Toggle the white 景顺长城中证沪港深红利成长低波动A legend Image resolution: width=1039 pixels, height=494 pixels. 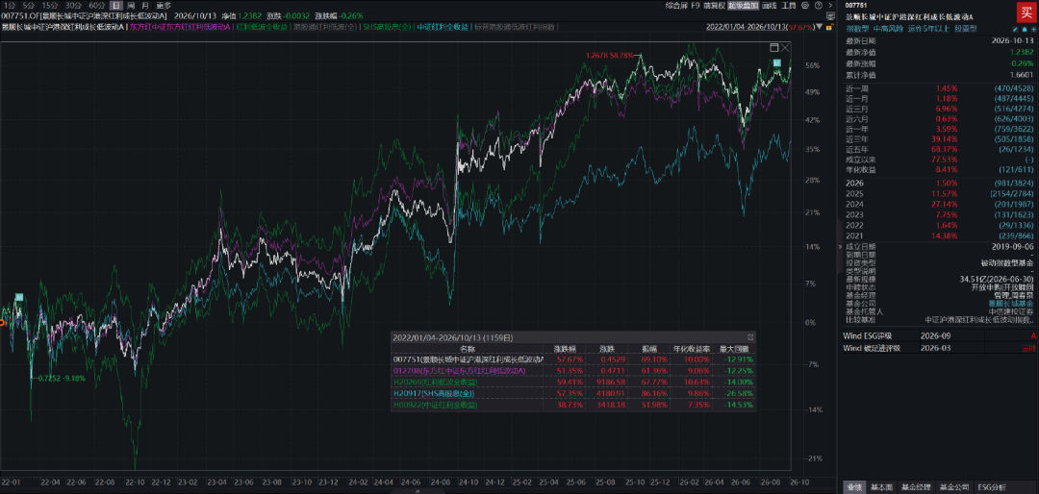(x=63, y=27)
